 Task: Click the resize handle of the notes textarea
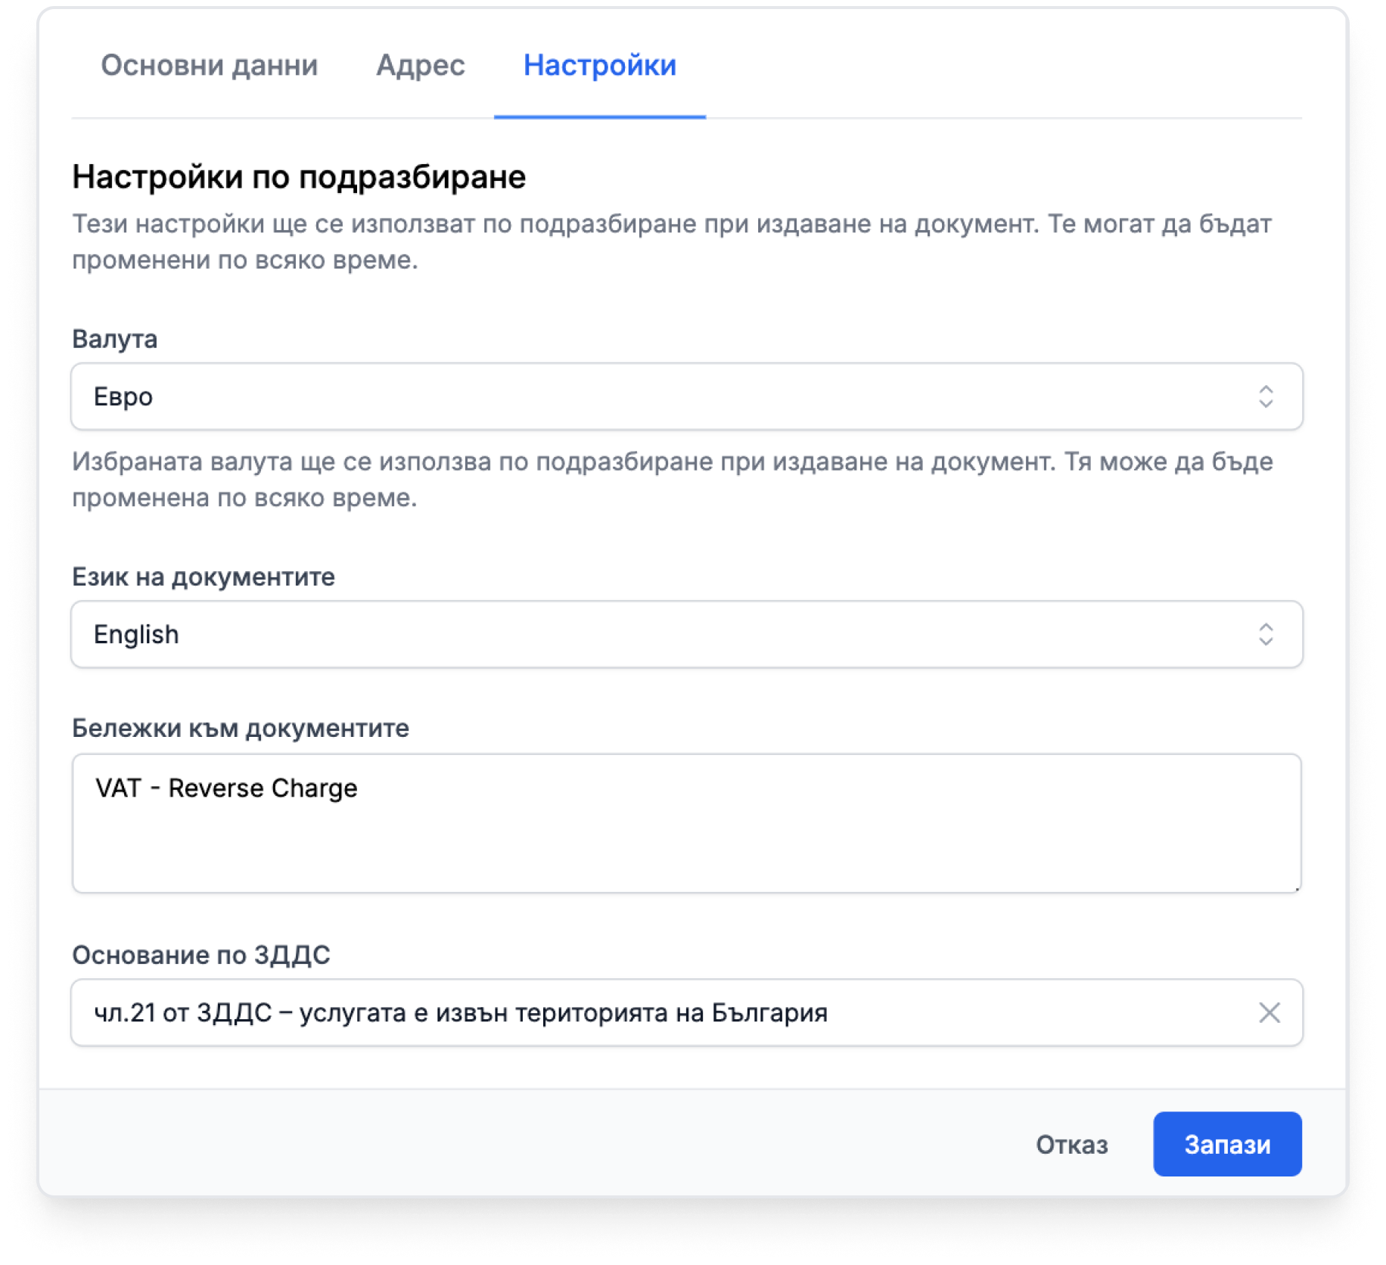point(1296,887)
